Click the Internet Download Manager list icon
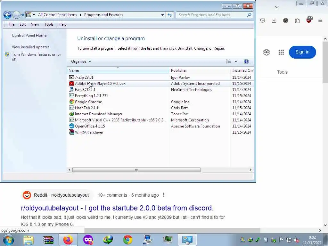The width and height of the screenshot is (328, 246). pyautogui.click(x=71, y=114)
